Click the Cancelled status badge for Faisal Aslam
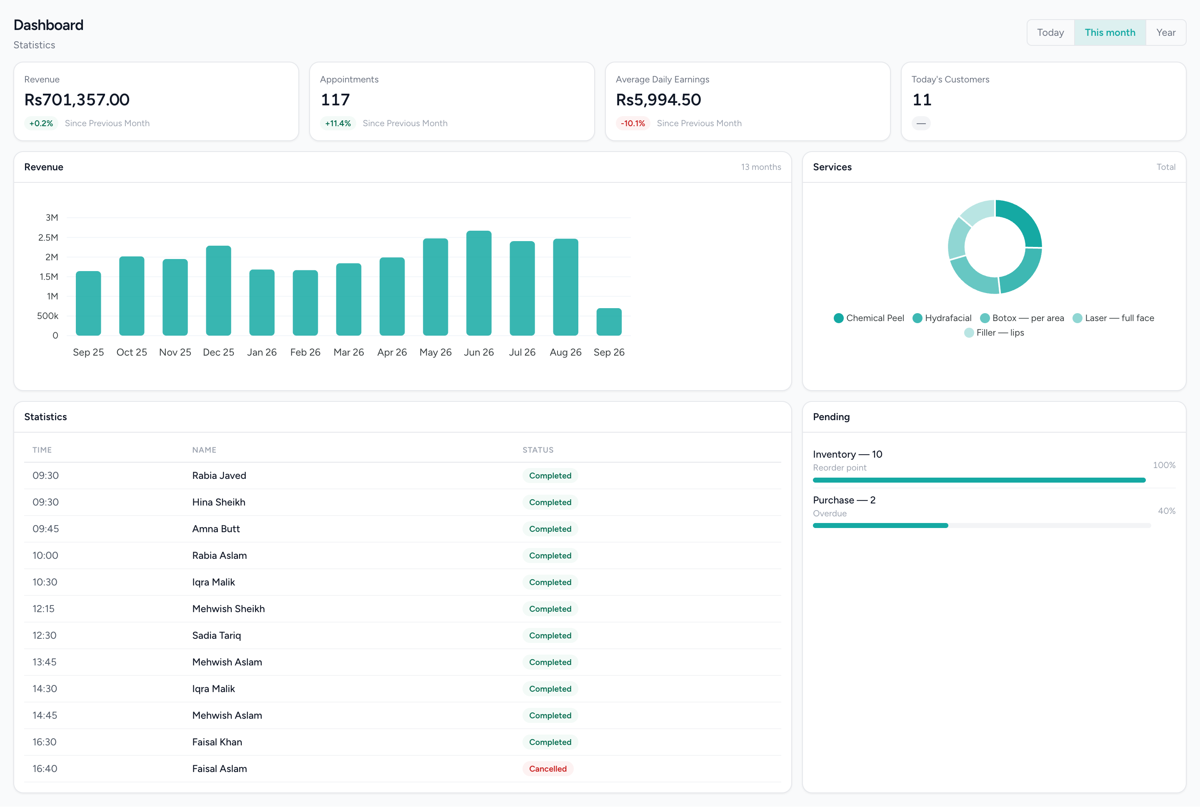This screenshot has height=807, width=1200. [547, 769]
